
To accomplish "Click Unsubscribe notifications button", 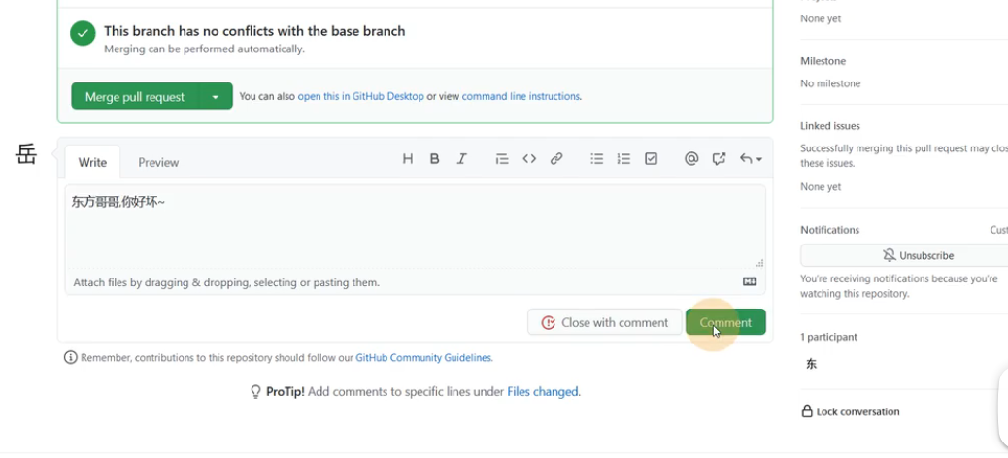I will (904, 255).
